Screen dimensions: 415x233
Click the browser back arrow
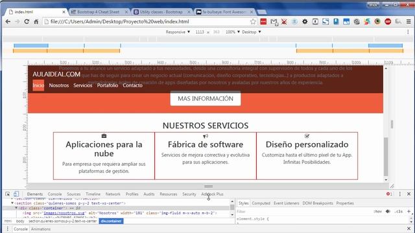8,21
